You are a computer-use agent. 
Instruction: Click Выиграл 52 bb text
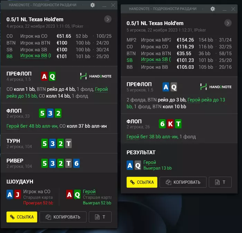coord(97,203)
